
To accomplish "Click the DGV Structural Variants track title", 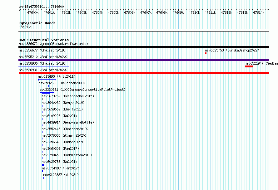I will pyautogui.click(x=44, y=40).
